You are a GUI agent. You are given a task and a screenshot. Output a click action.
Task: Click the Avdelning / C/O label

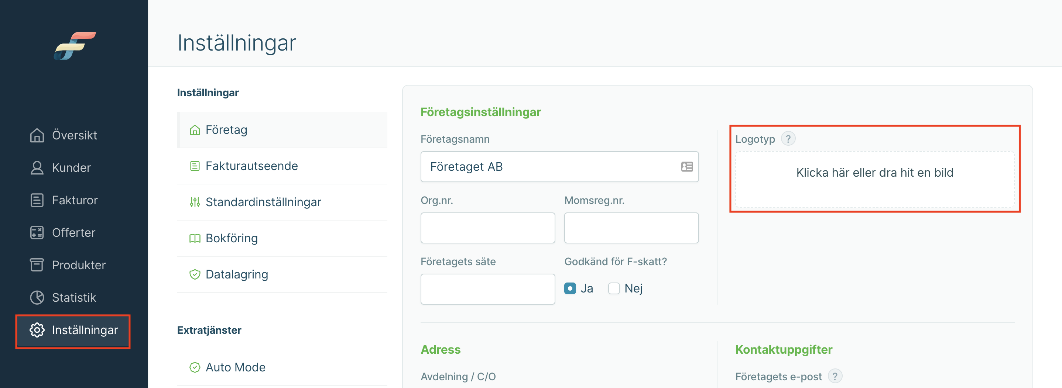[x=458, y=376]
